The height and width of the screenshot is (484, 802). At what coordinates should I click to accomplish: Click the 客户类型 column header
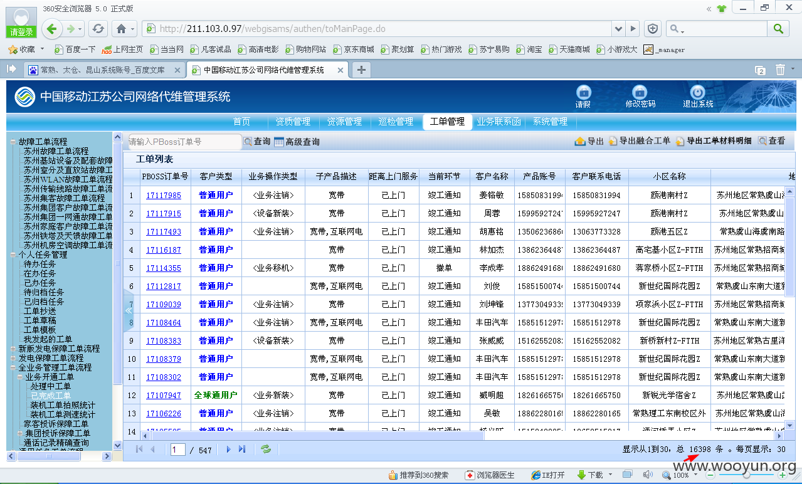tap(216, 177)
